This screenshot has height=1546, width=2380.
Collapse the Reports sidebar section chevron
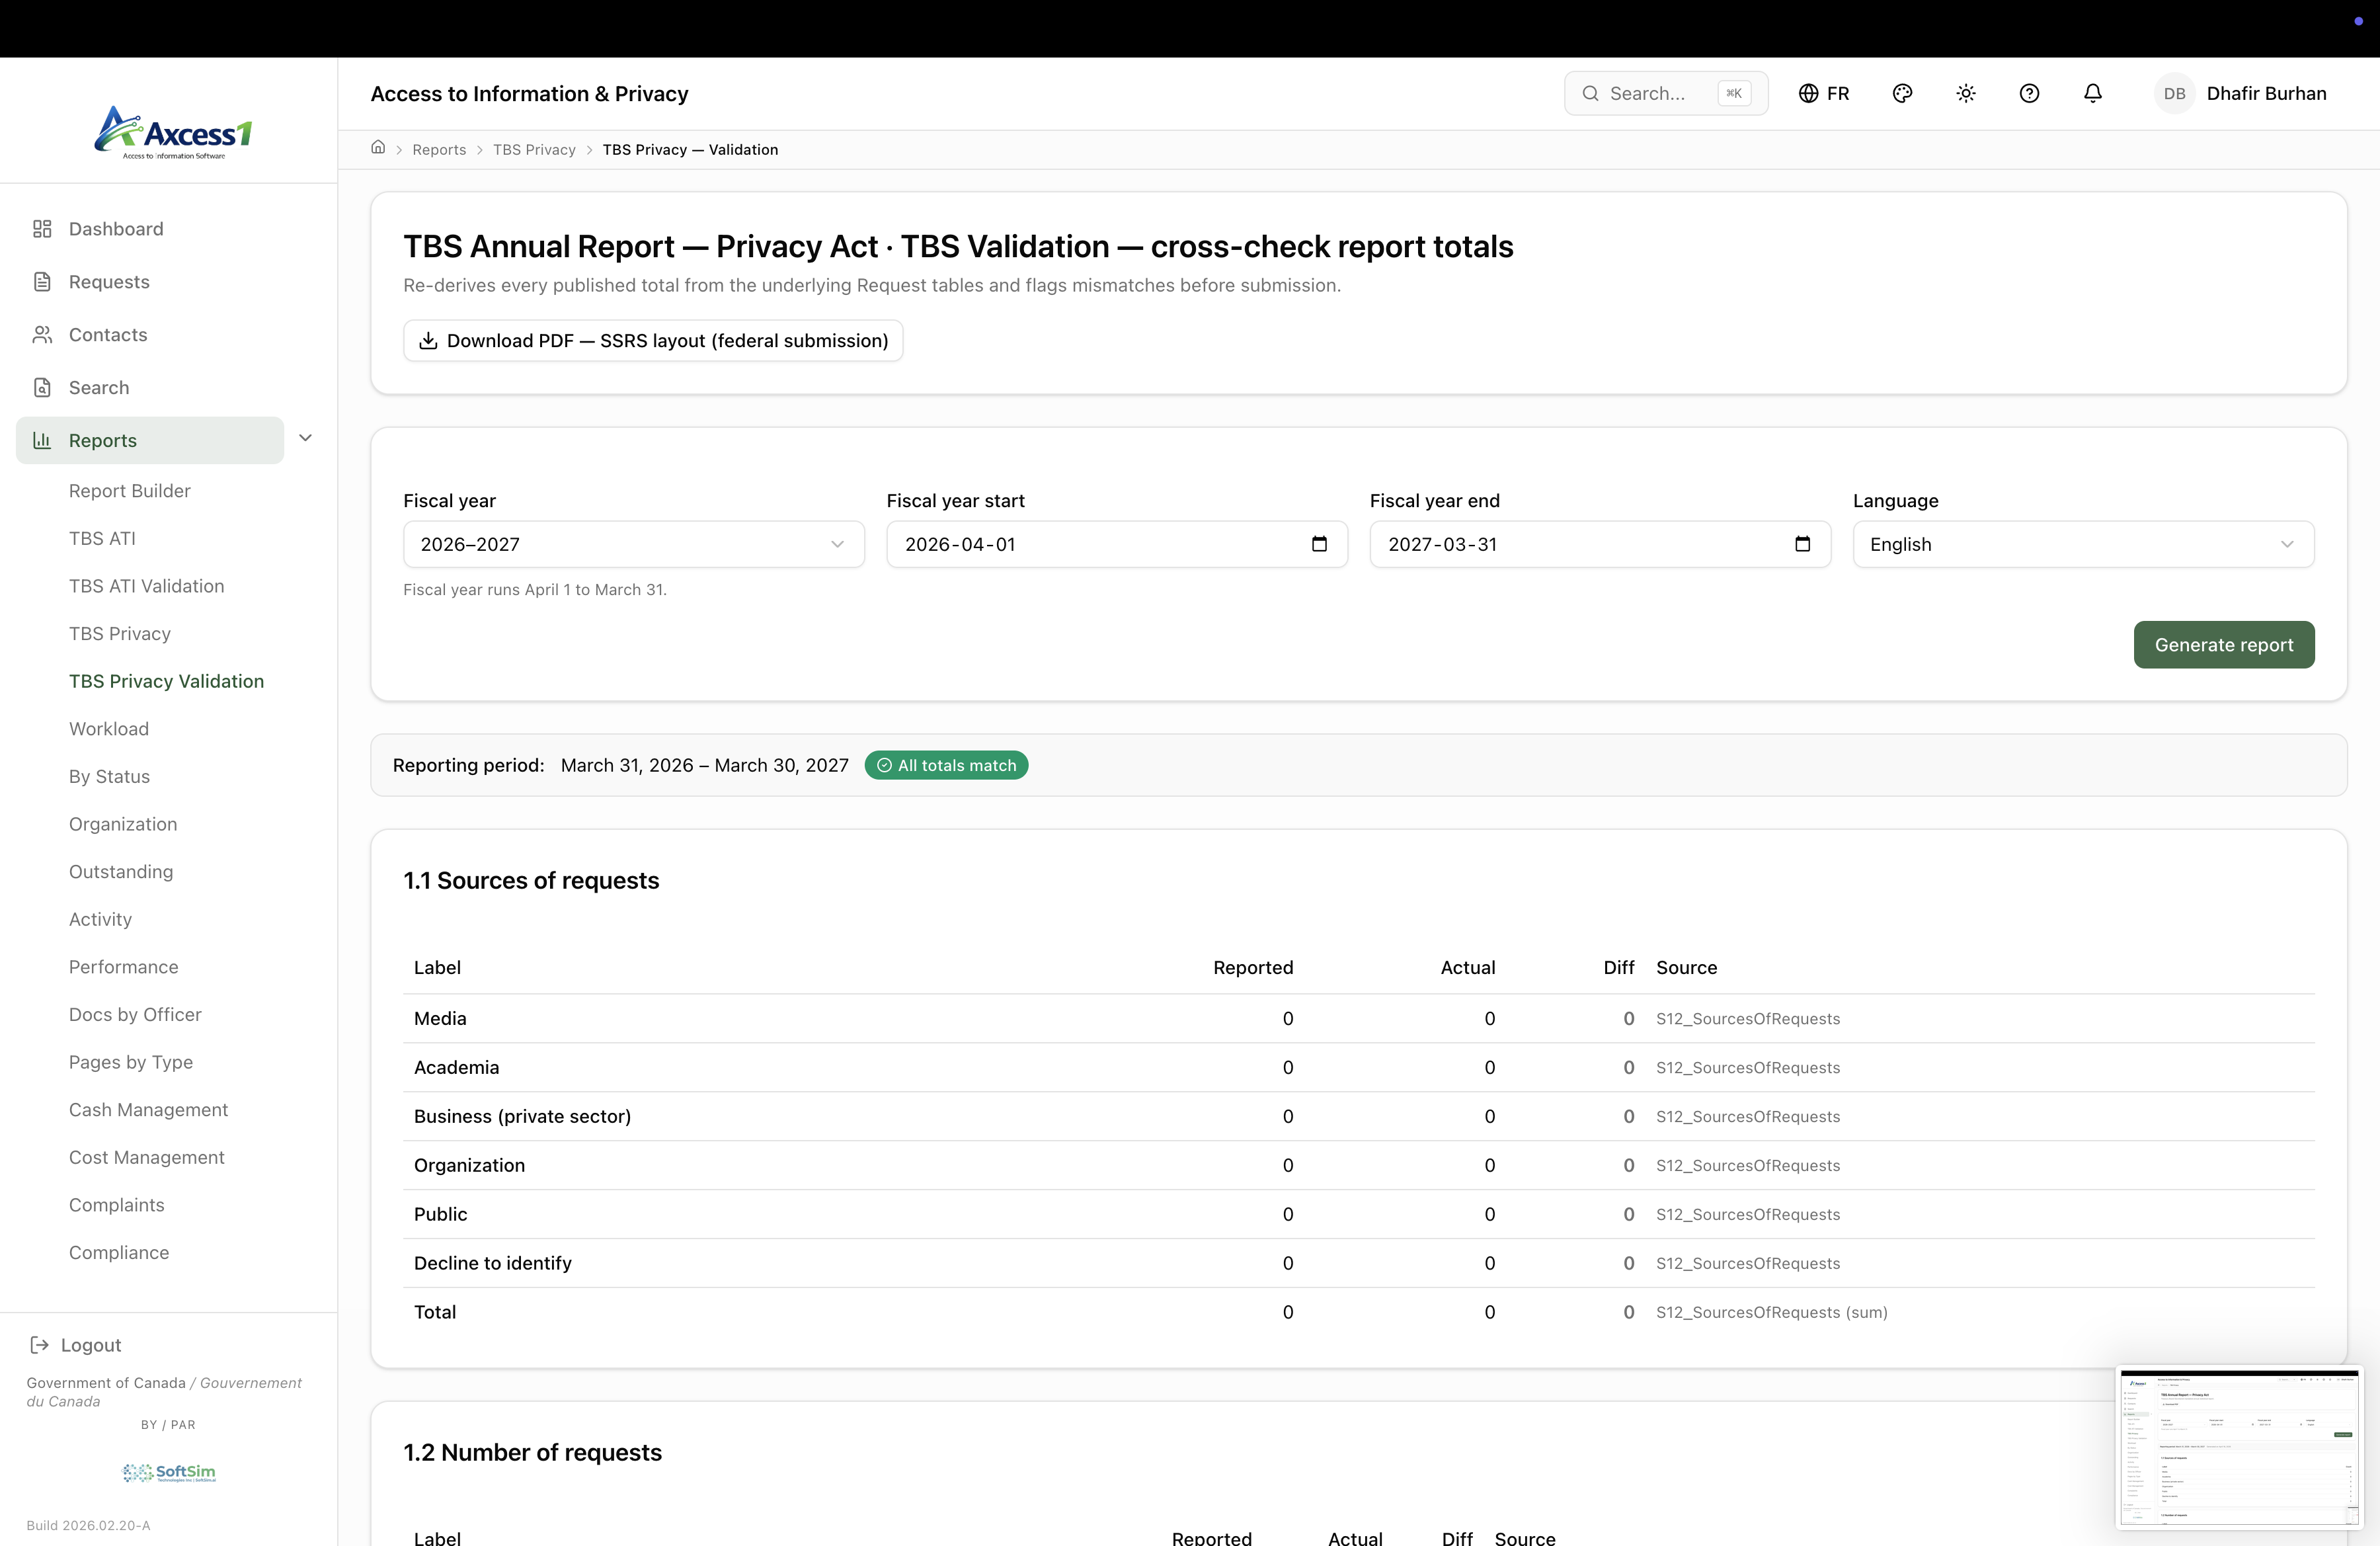pyautogui.click(x=306, y=438)
